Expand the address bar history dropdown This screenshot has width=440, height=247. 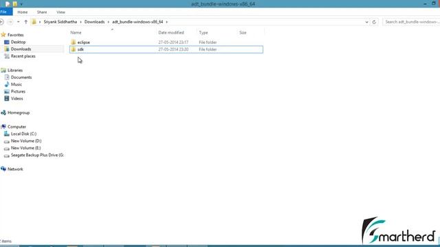(366, 22)
